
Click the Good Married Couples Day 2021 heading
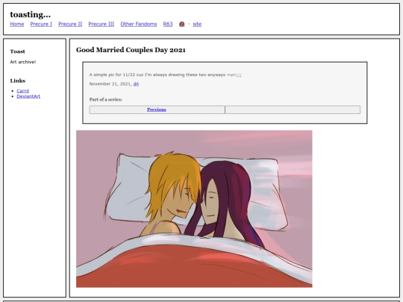tap(131, 50)
